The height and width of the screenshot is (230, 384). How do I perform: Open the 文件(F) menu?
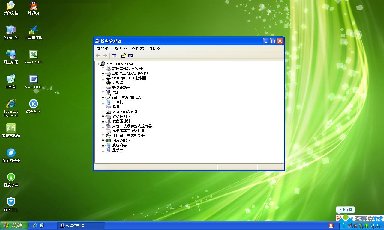[103, 49]
